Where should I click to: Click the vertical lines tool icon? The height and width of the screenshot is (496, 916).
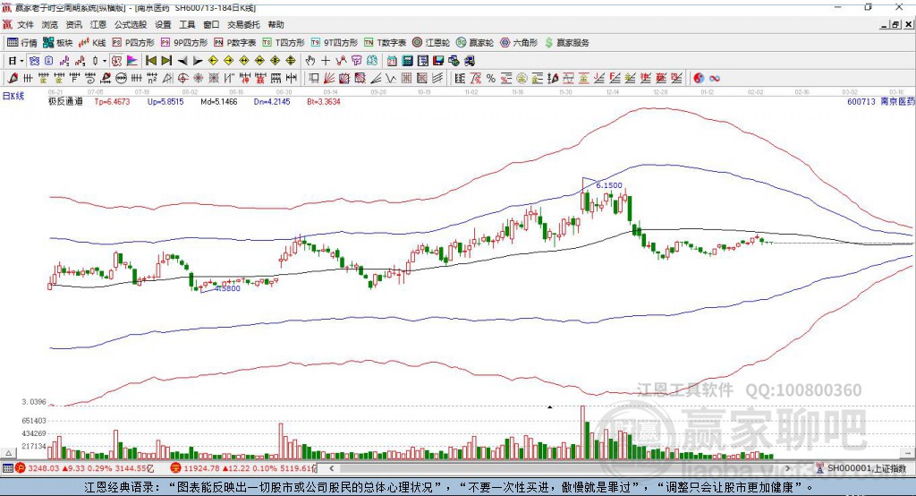28,78
